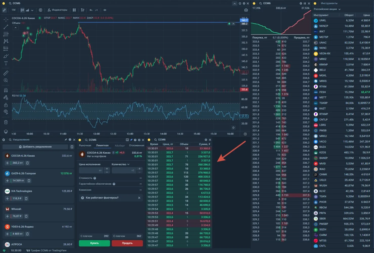Viewport: 374px width, 253px height.
Task: Toggle lock all drawings tool
Action: (6, 105)
